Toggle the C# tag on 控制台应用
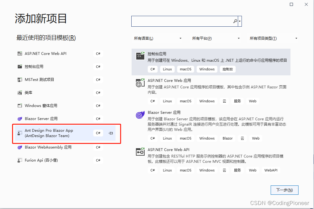The height and width of the screenshot is (209, 314). pyautogui.click(x=152, y=69)
